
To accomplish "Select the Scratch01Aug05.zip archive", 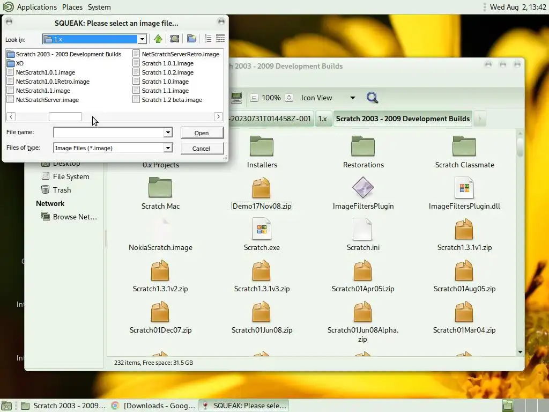I will pos(464,276).
